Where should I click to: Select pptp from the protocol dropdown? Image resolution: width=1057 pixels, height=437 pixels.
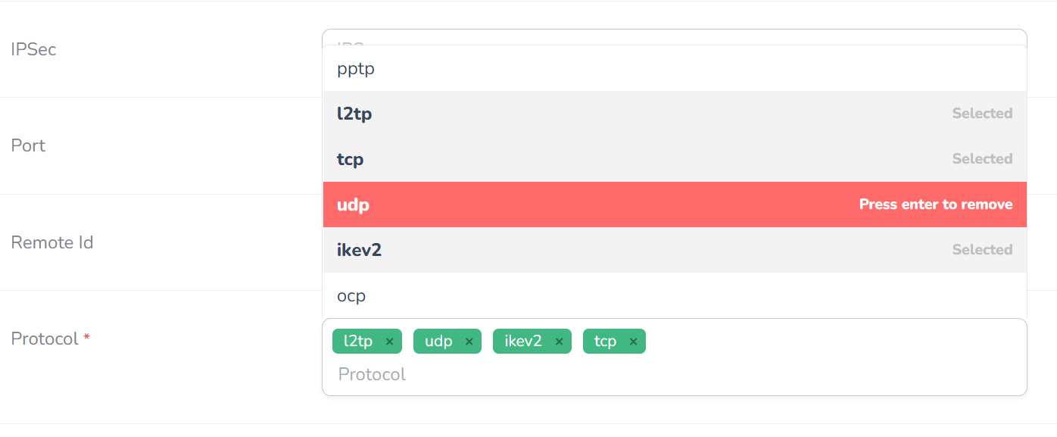click(x=674, y=68)
